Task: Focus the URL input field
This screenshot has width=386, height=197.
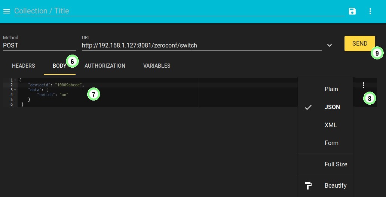Action: (x=201, y=45)
